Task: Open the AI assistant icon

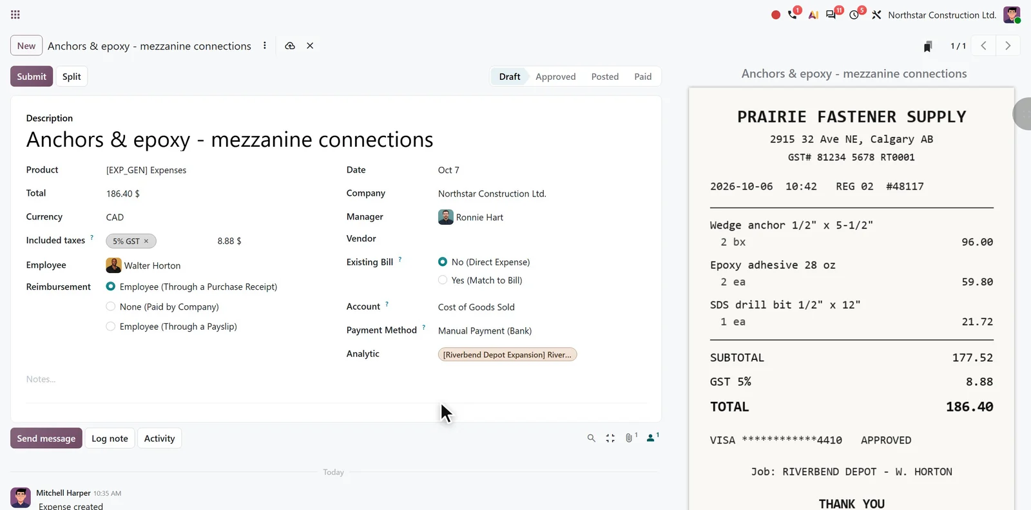Action: coord(813,15)
